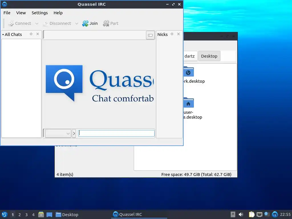The height and width of the screenshot is (219, 292).
Task: Click the notification alert tray icon
Action: [267, 214]
